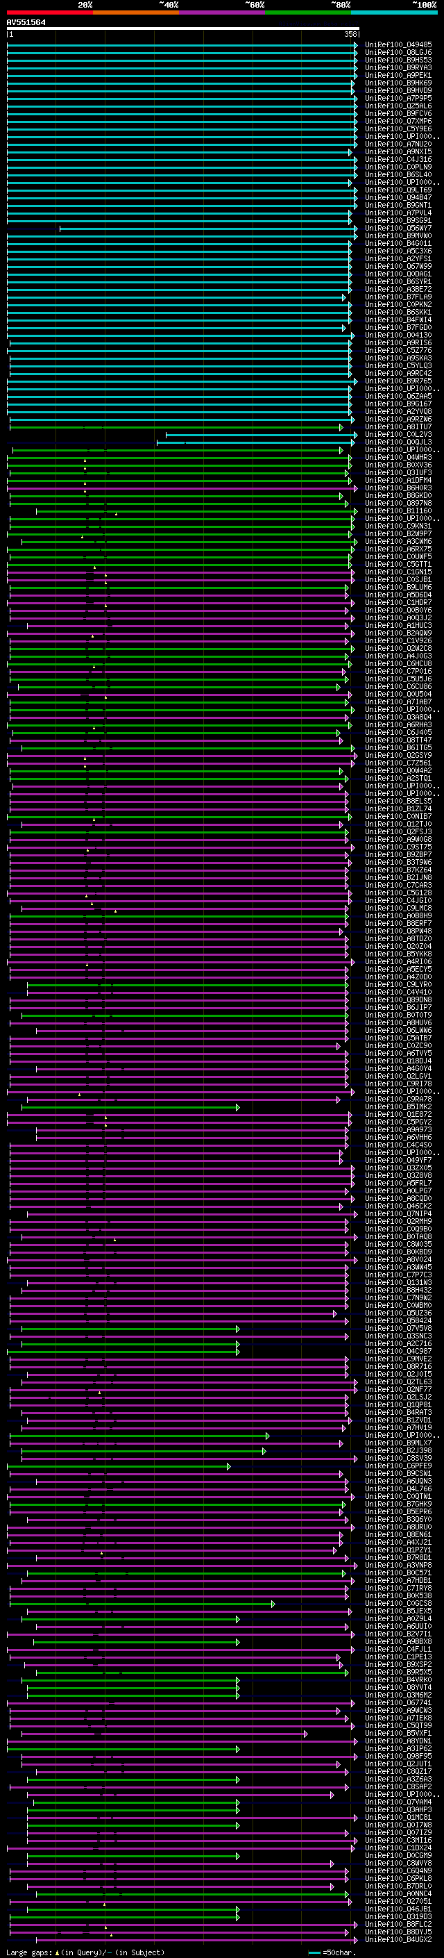Select hit label UniRef100_A0Q3J2
444x1958 pixels.
point(398,618)
